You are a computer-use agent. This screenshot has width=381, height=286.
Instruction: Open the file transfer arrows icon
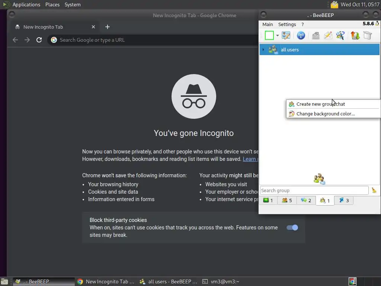click(x=355, y=35)
